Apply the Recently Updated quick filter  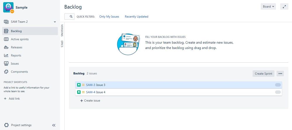[x=137, y=17]
